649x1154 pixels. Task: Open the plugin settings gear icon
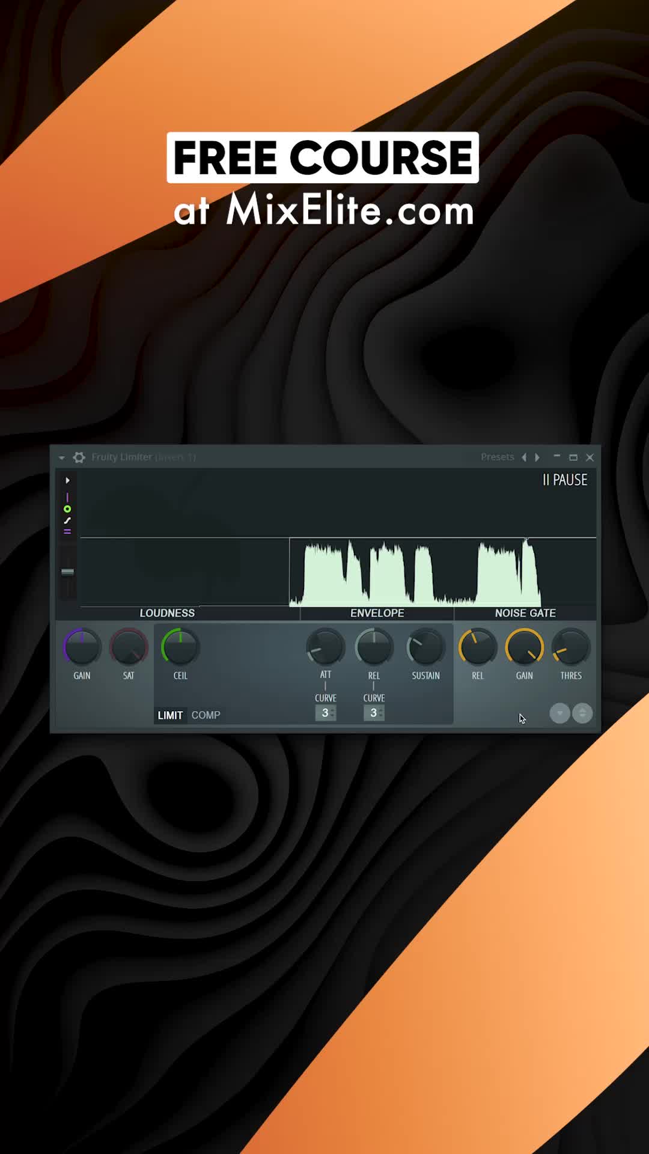tap(79, 457)
